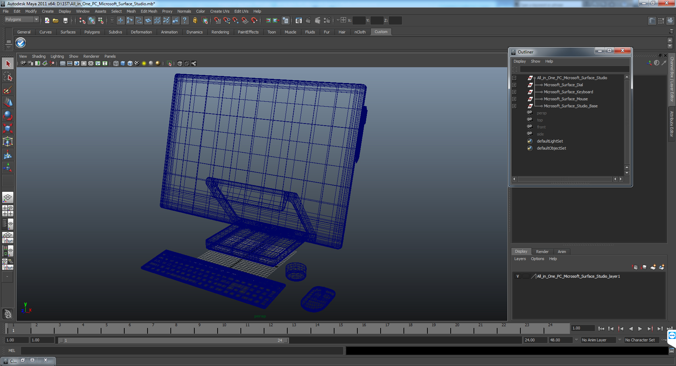Open layer editor Options menu
This screenshot has height=366, width=676.
[x=538, y=259]
